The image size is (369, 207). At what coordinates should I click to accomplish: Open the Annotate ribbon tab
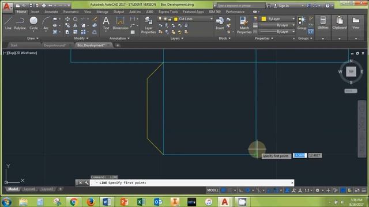tap(51, 11)
